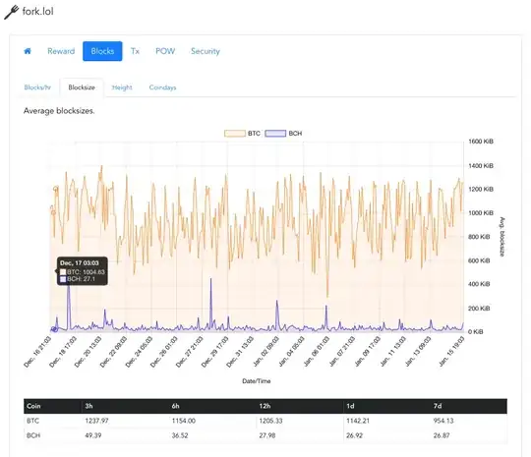Screen dimensions: 531x457
Task: Click the 3h column header
Action: tap(88, 406)
